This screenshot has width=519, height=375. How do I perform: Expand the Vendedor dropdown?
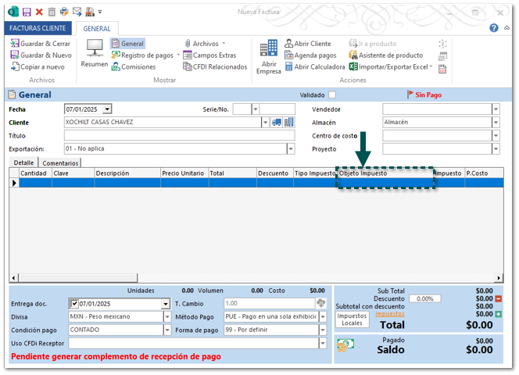[x=496, y=109]
